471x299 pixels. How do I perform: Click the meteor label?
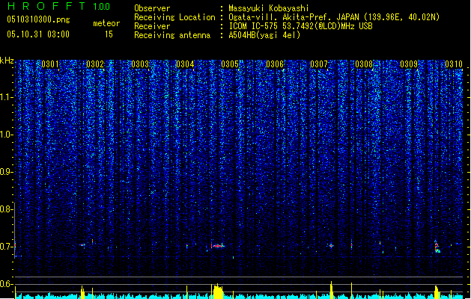pyautogui.click(x=106, y=23)
